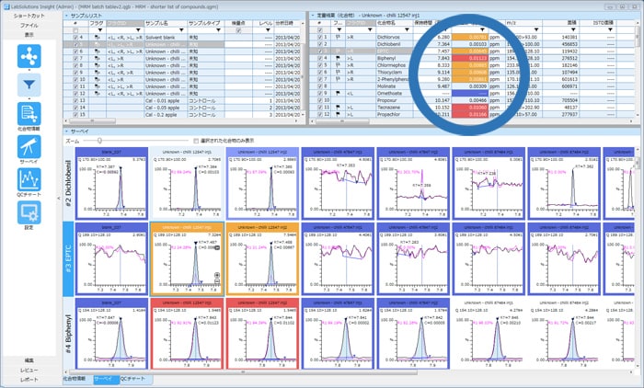The width and height of the screenshot is (644, 388).
Task: Open the レベル column filter dropdown
Action: [268, 30]
